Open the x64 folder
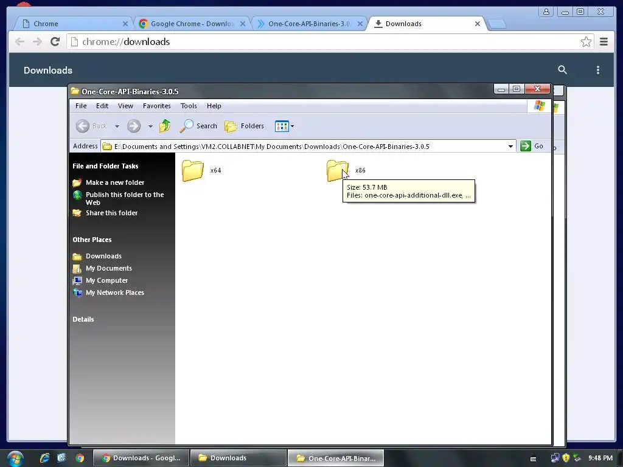The image size is (623, 467). click(x=193, y=170)
